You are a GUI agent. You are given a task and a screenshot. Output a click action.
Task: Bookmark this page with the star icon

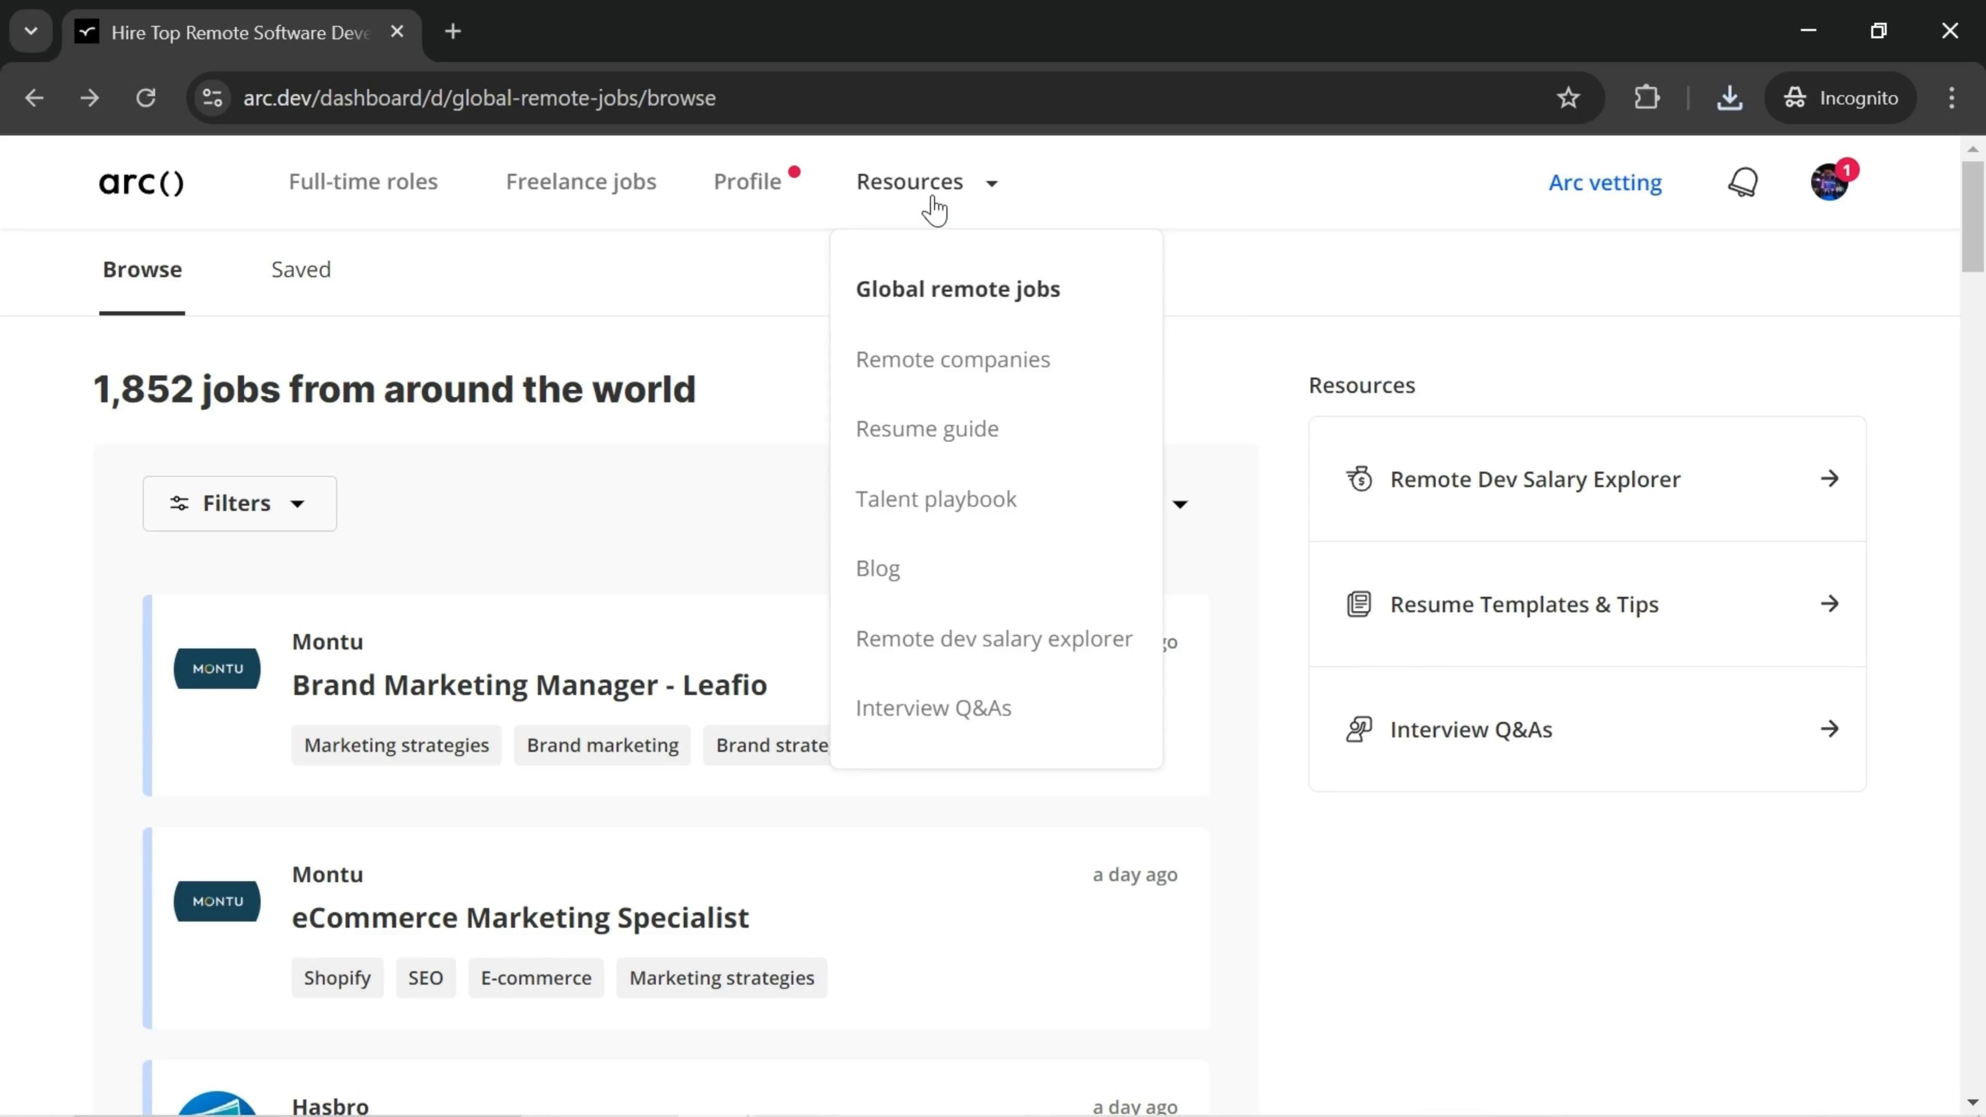coord(1568,98)
